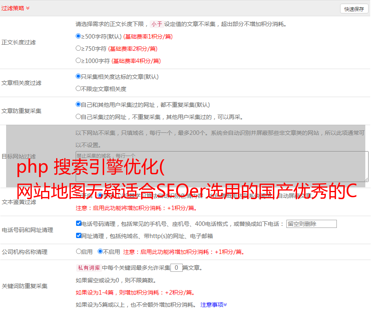Click the 留空则删除 replacement phone field

311,224
